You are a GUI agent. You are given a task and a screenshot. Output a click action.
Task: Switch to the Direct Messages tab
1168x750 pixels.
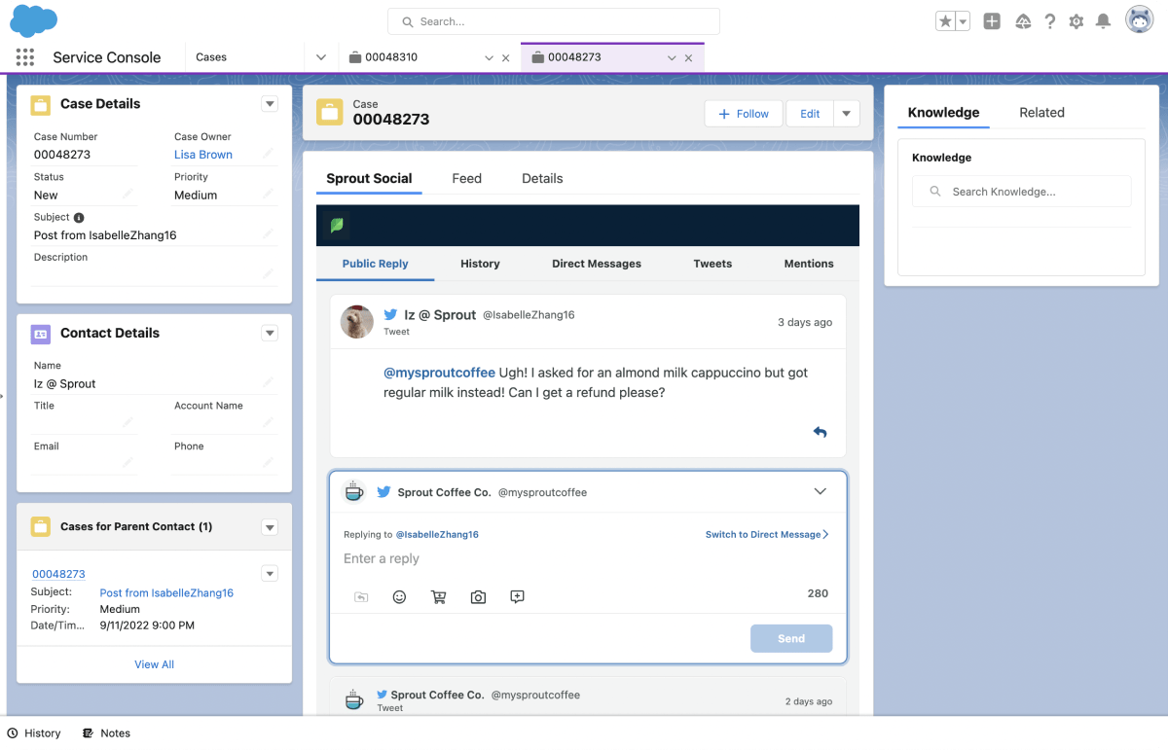(597, 264)
